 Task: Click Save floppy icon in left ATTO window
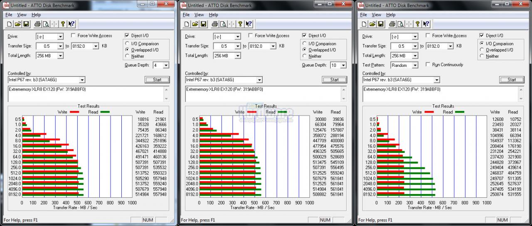pos(26,24)
